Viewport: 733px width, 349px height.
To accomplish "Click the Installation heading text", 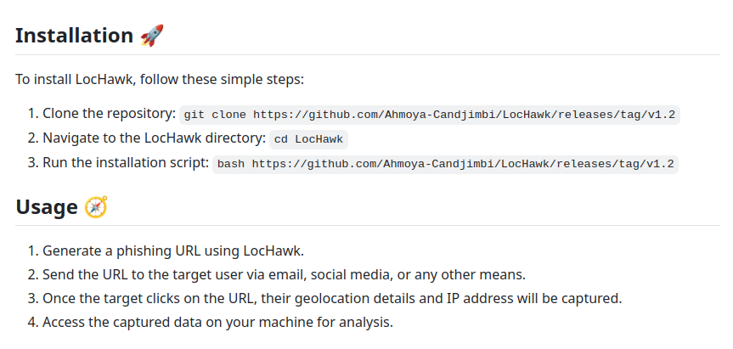I will (74, 36).
